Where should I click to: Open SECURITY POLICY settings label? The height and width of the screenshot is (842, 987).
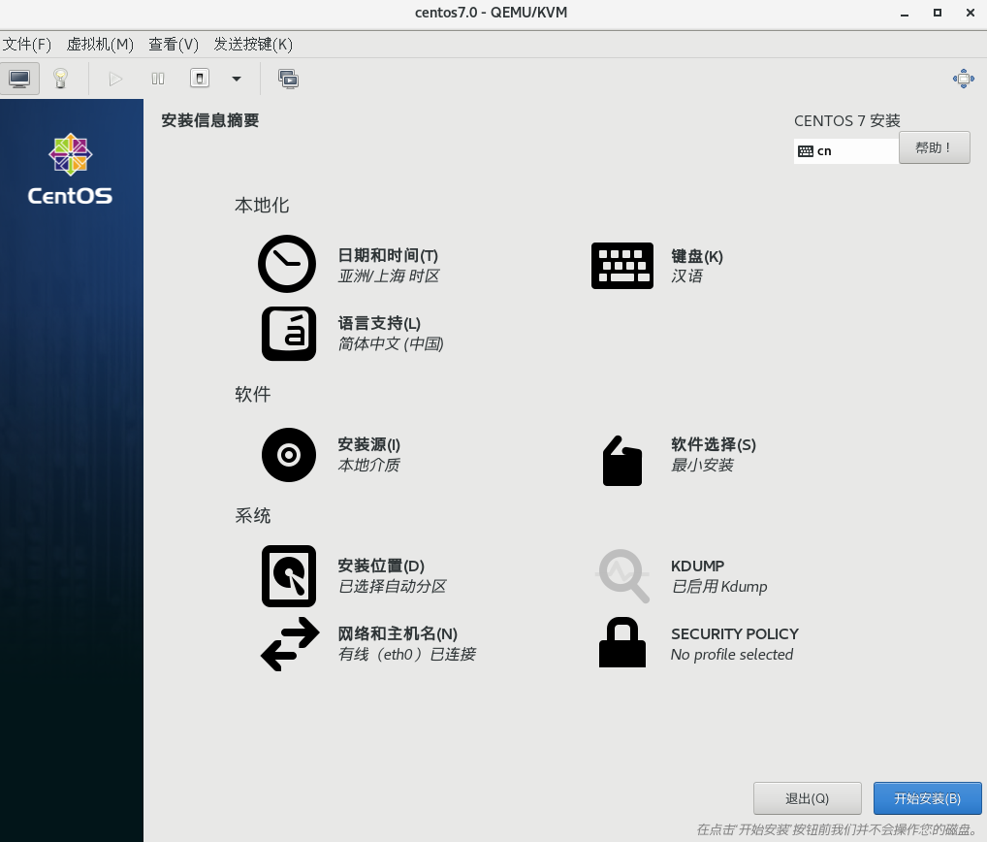[x=735, y=633]
